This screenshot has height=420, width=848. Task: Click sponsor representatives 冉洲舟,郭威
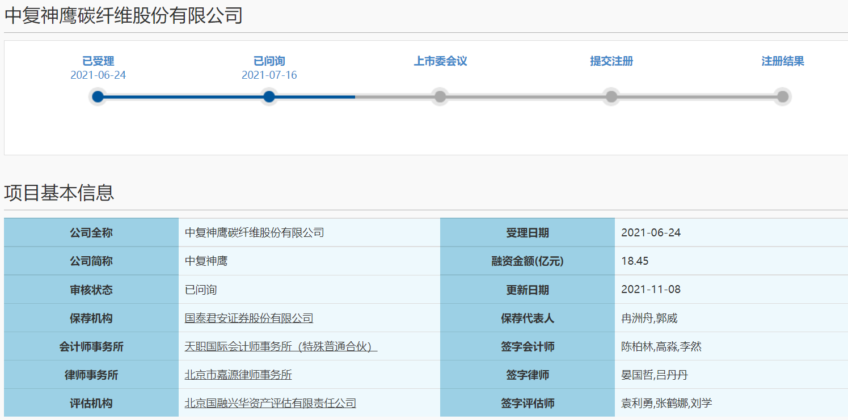point(649,319)
